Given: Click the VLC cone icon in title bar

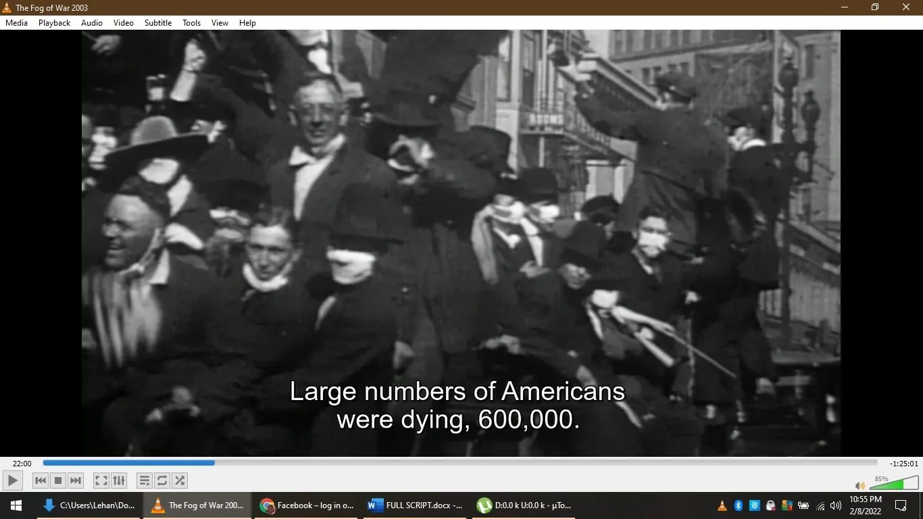Looking at the screenshot, I should 7,7.
